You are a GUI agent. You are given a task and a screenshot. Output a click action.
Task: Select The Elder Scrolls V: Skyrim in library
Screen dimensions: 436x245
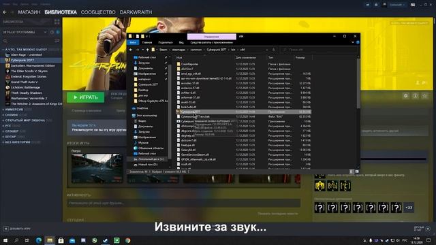(x=29, y=71)
